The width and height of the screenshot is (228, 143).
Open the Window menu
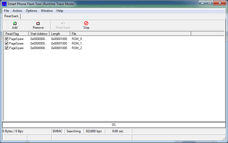[47, 11]
